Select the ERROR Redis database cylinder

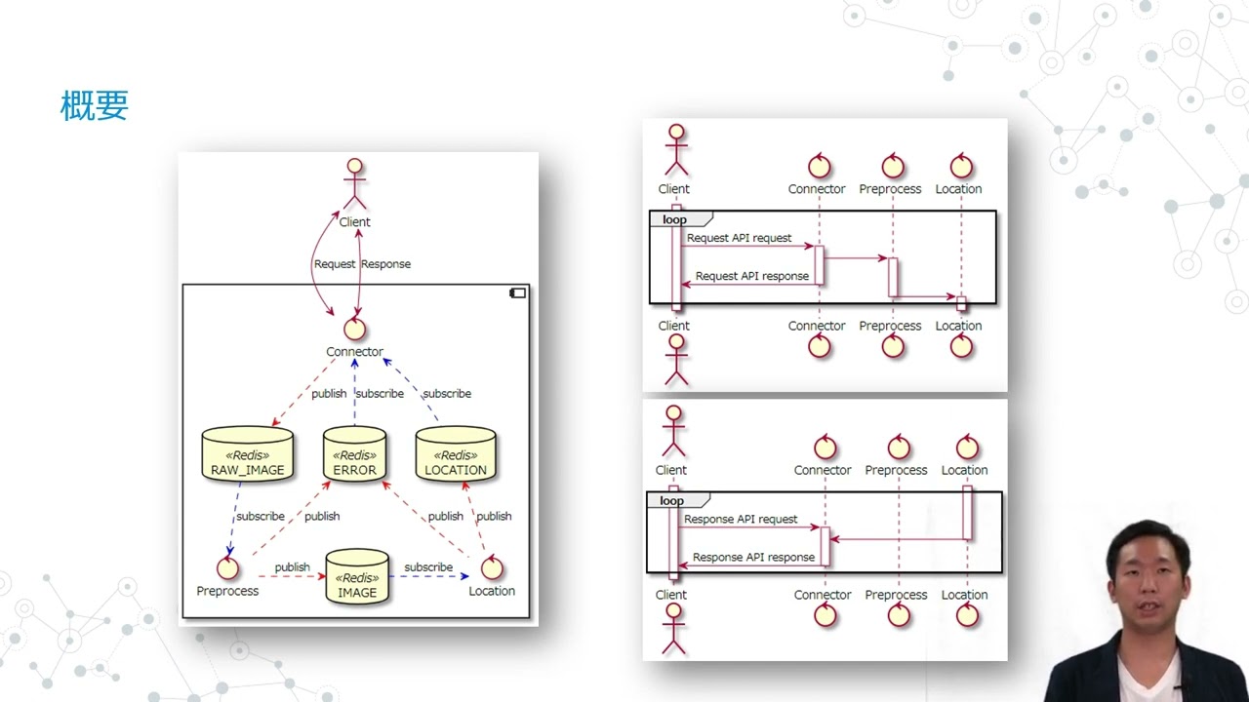[x=354, y=455]
